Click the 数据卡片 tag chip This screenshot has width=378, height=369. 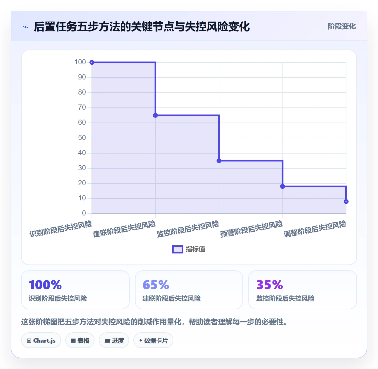pyautogui.click(x=153, y=340)
